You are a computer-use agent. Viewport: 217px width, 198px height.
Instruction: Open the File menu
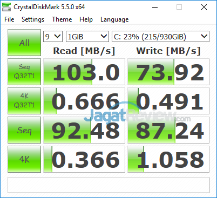pos(9,19)
